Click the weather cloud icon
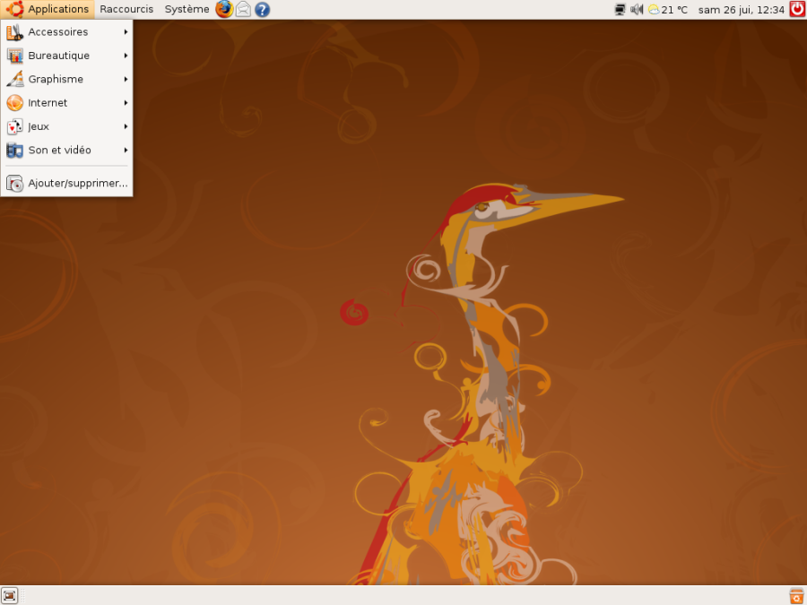The height and width of the screenshot is (605, 807). pos(654,9)
